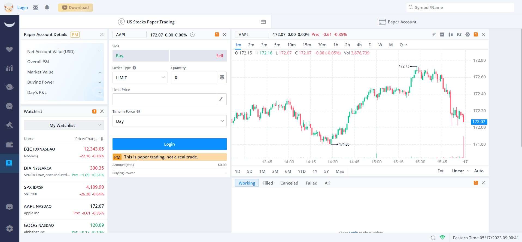Click the Symbol/Name search field
Image resolution: width=522 pixels, height=242 pixels.
pyautogui.click(x=460, y=7)
